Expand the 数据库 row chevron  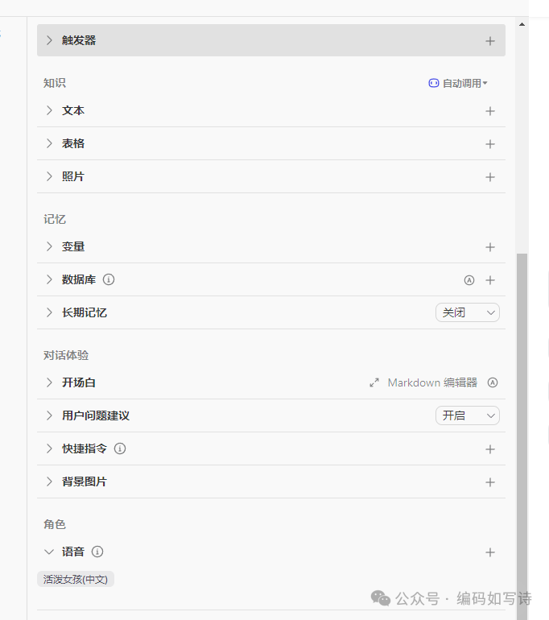(49, 279)
